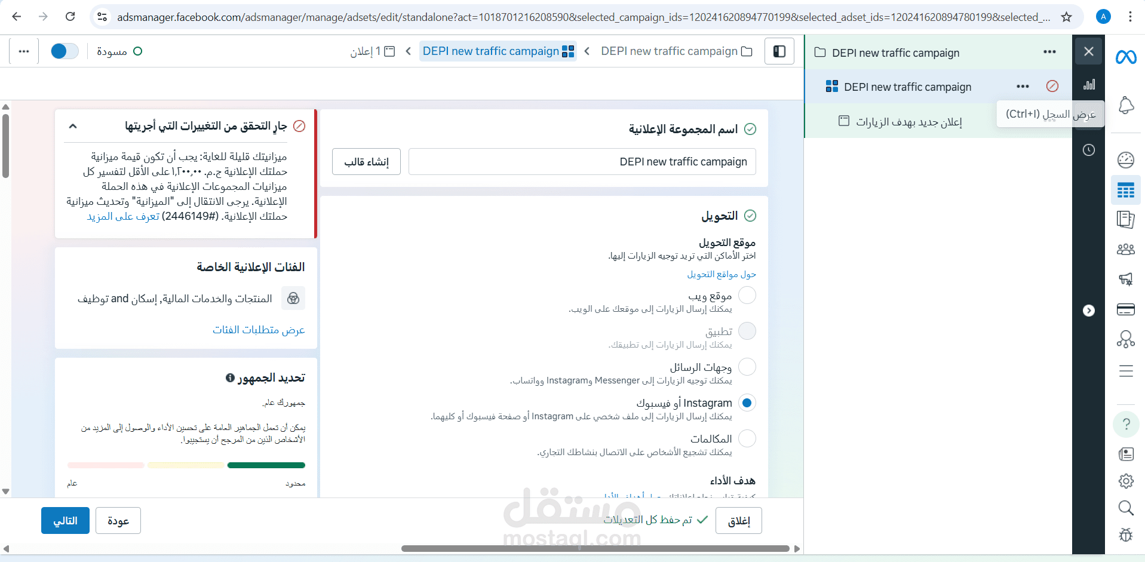Viewport: 1145px width, 562px height.
Task: Open more options for DEPI campaign folder
Action: (1049, 52)
